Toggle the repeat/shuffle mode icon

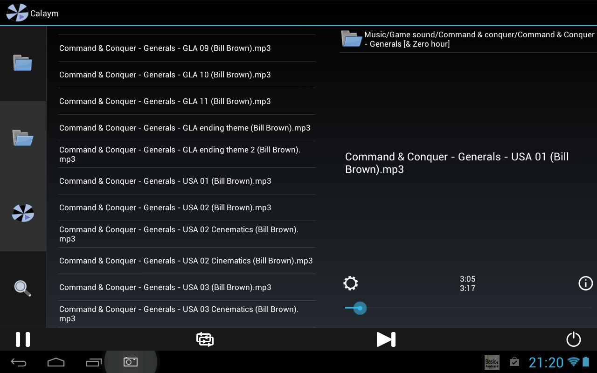coord(205,339)
